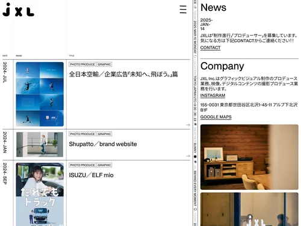Screen dimensions: 301x226
Task: Click the DATE column header
Action: 5,55
